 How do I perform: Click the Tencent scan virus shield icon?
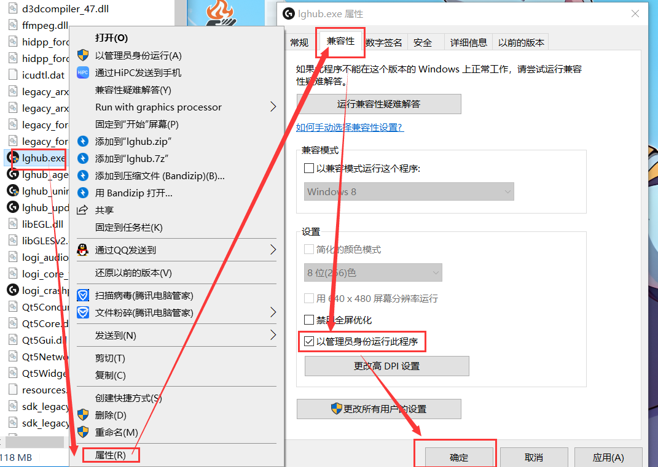(83, 296)
